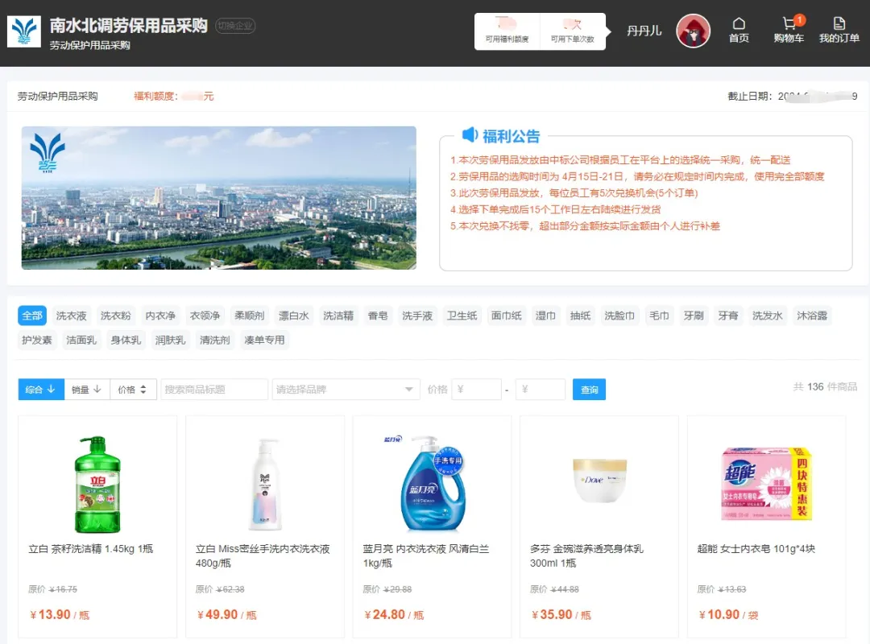Click the user avatar picture

[x=693, y=31]
